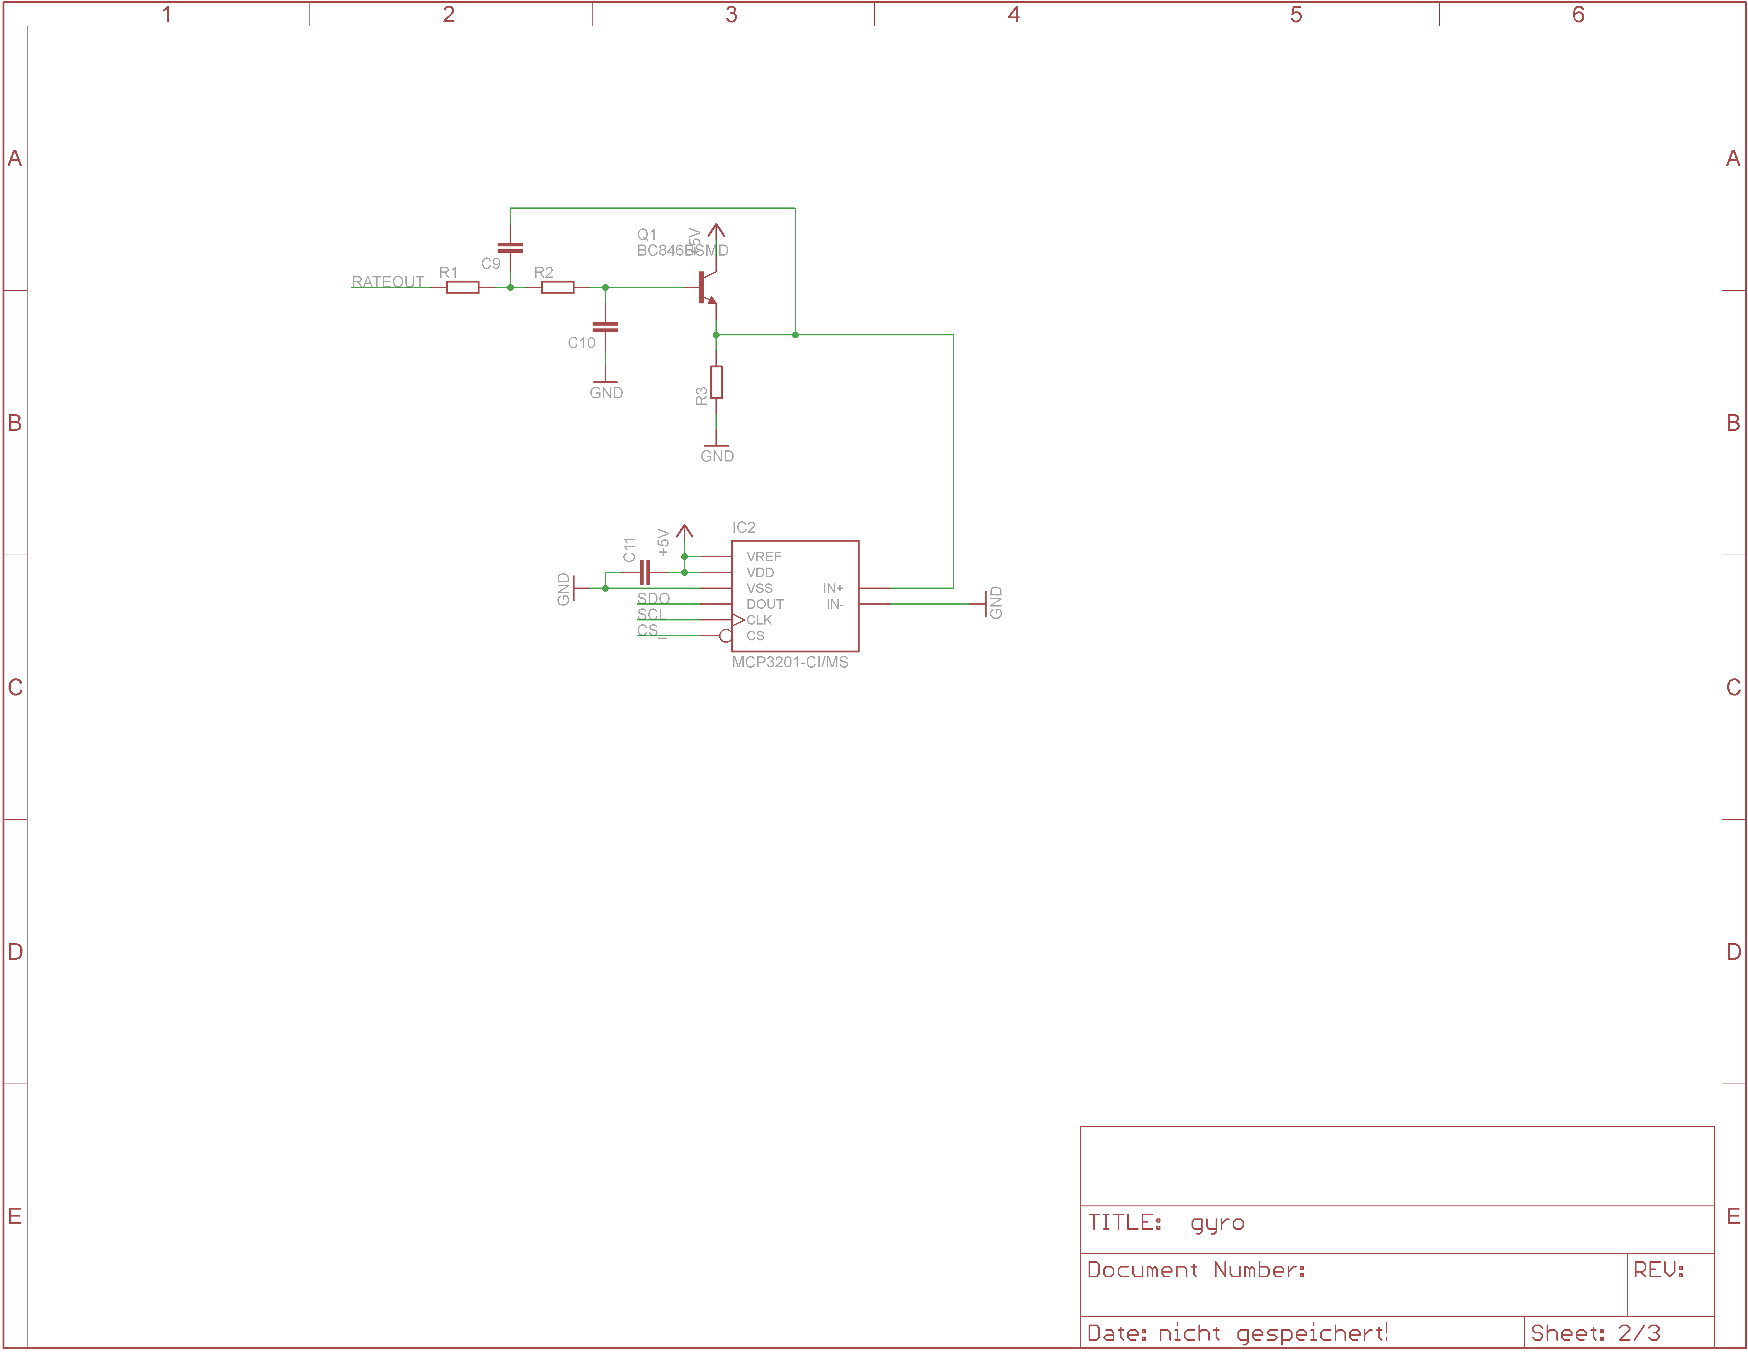The height and width of the screenshot is (1354, 1748).
Task: Select the GND symbol on the IN- net
Action: point(985,604)
